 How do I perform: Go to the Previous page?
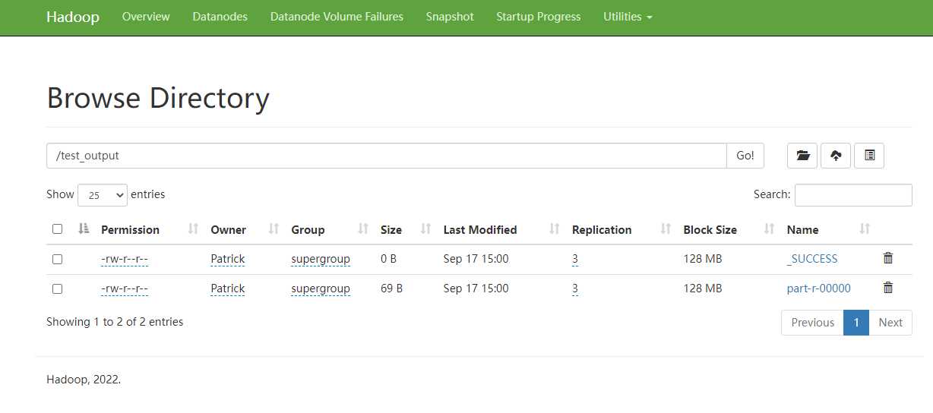coord(813,323)
